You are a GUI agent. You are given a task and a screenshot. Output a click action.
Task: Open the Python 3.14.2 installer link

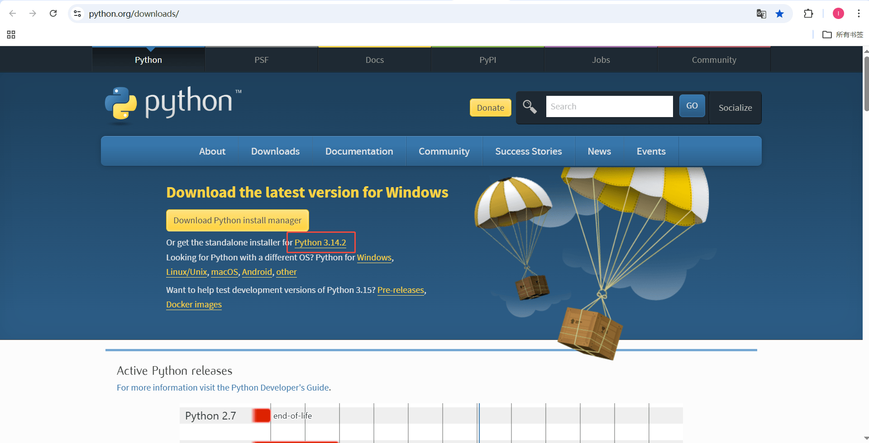(320, 243)
